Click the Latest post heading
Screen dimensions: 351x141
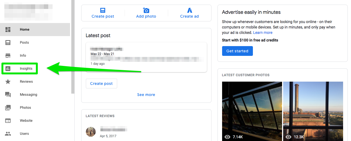point(98,36)
